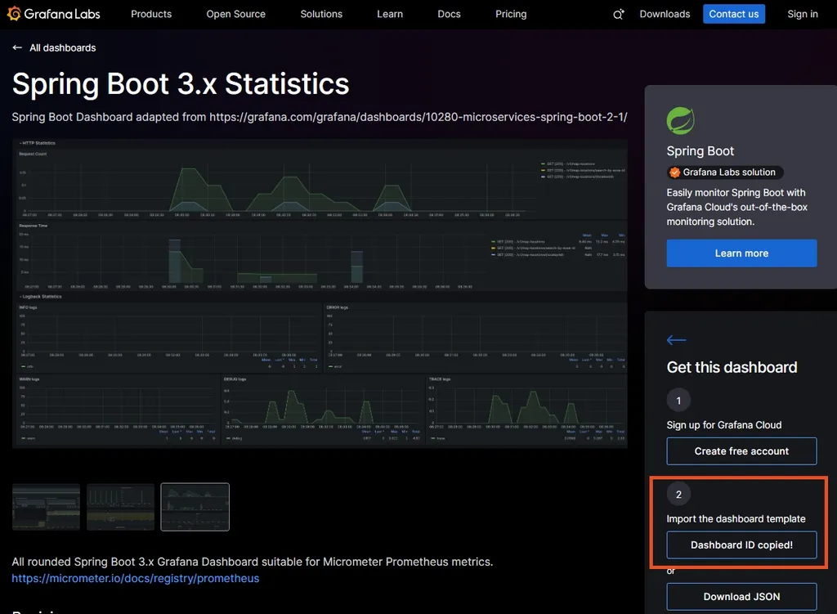
Task: Open the search icon in header
Action: [618, 15]
